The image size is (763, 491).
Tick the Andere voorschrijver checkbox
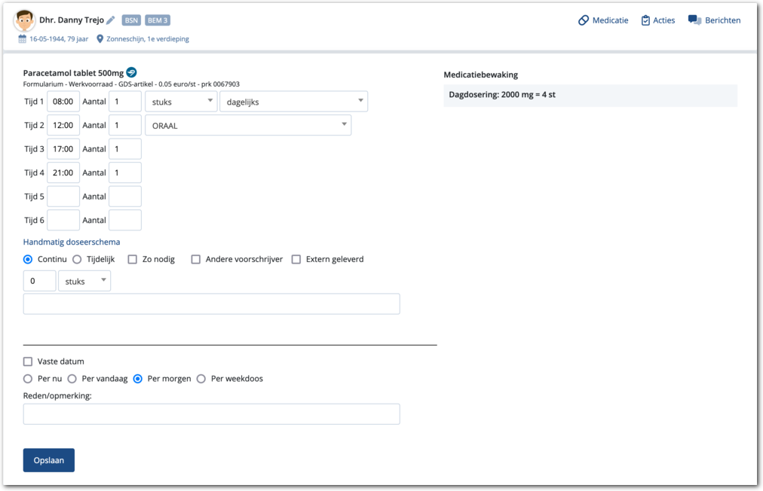tap(196, 259)
